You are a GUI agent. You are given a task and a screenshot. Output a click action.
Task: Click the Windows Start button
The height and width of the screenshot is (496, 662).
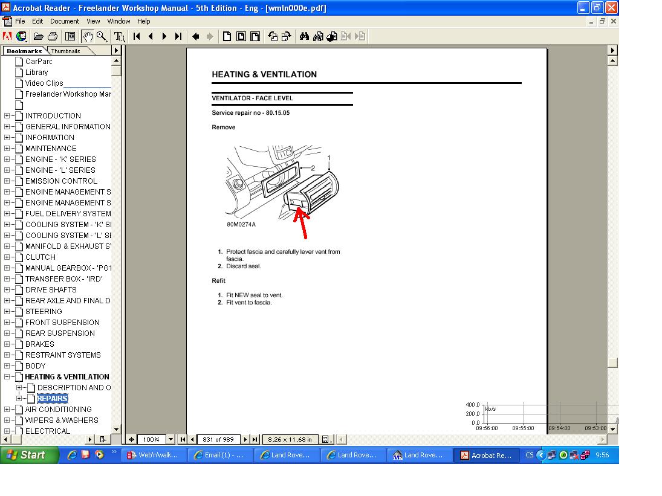pyautogui.click(x=29, y=455)
